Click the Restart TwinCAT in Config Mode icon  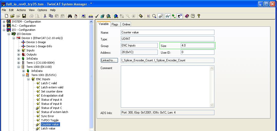tap(116, 16)
